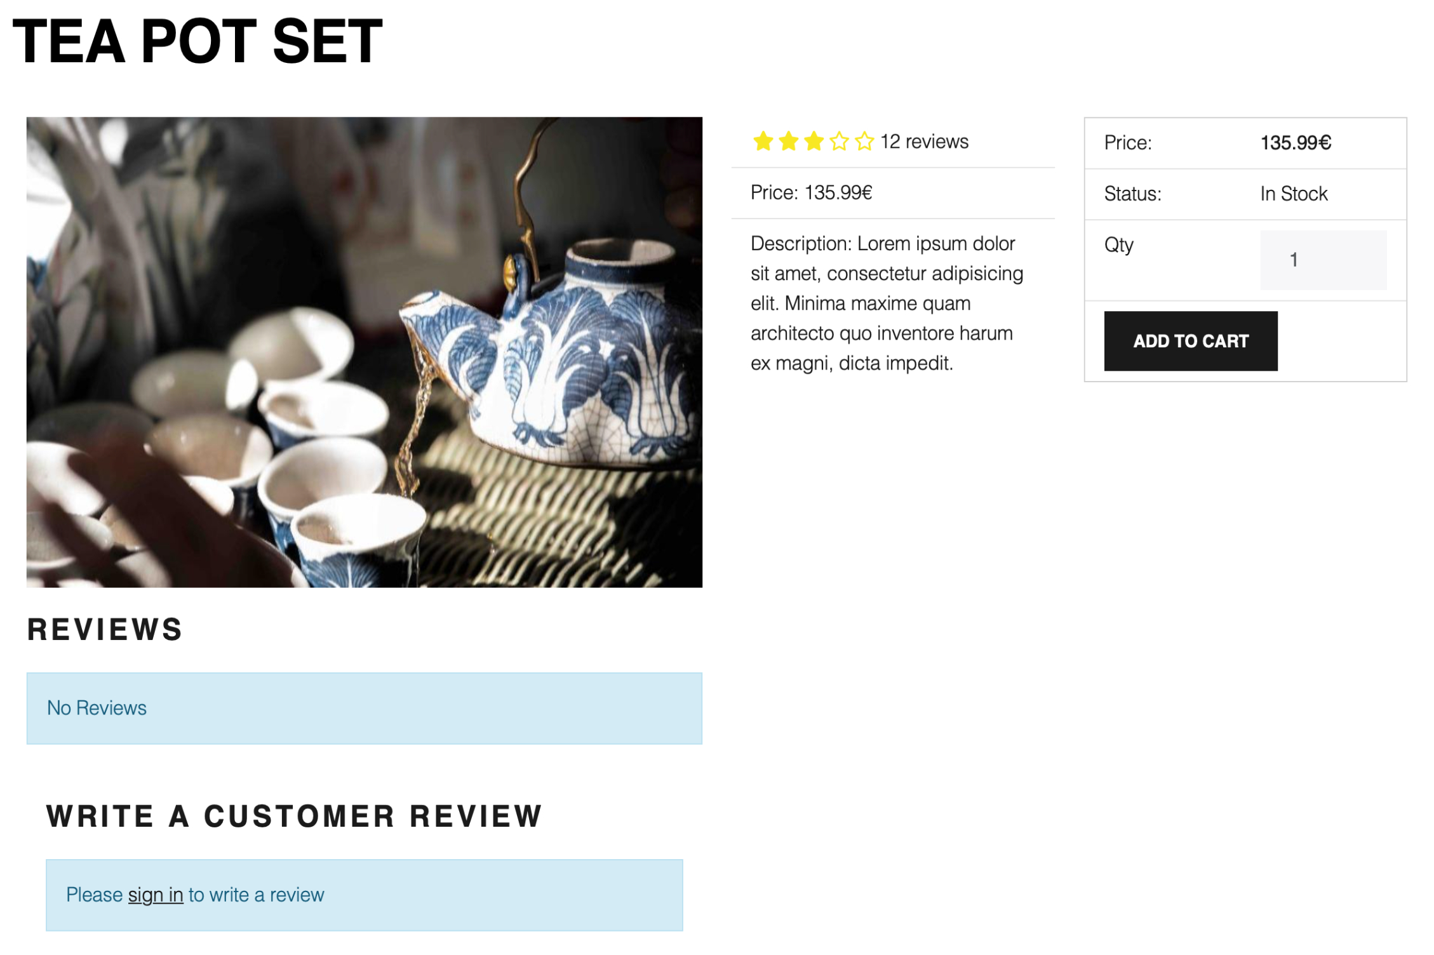Image resolution: width=1434 pixels, height=955 pixels.
Task: Click the Write a Customer Review heading
Action: [x=294, y=817]
